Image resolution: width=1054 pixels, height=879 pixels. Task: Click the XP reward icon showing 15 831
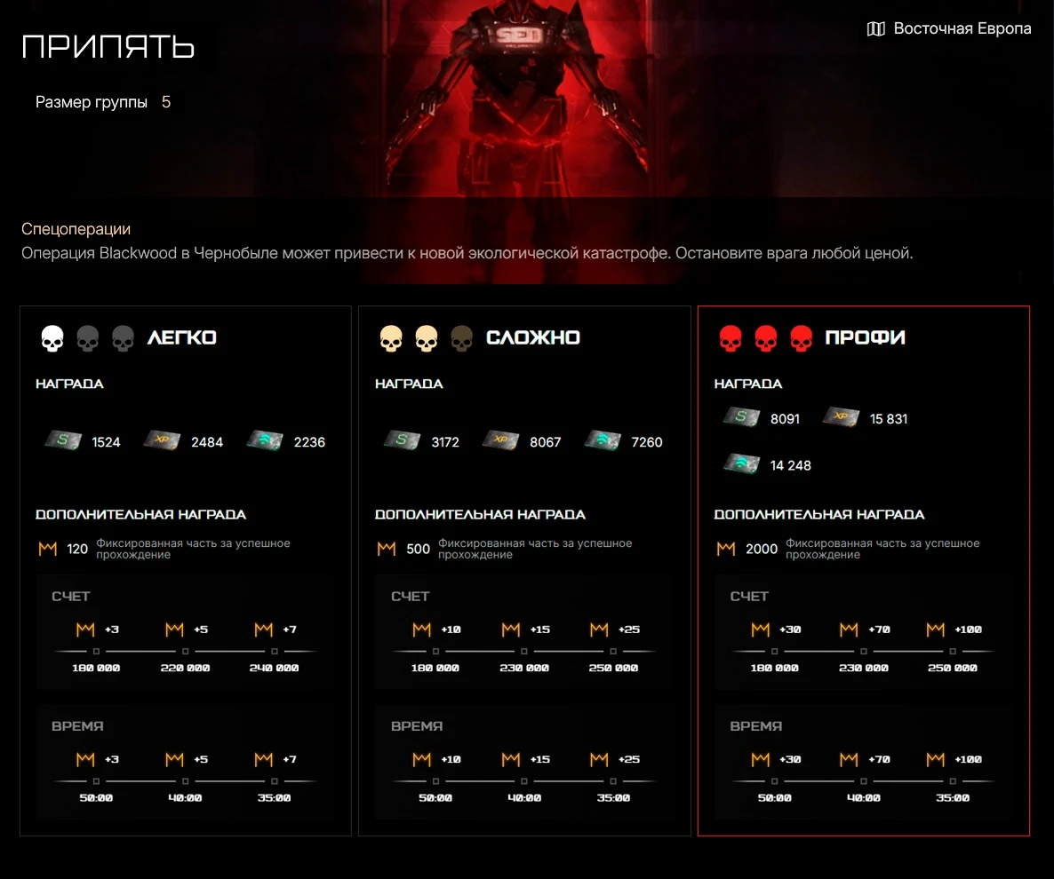pyautogui.click(x=841, y=417)
